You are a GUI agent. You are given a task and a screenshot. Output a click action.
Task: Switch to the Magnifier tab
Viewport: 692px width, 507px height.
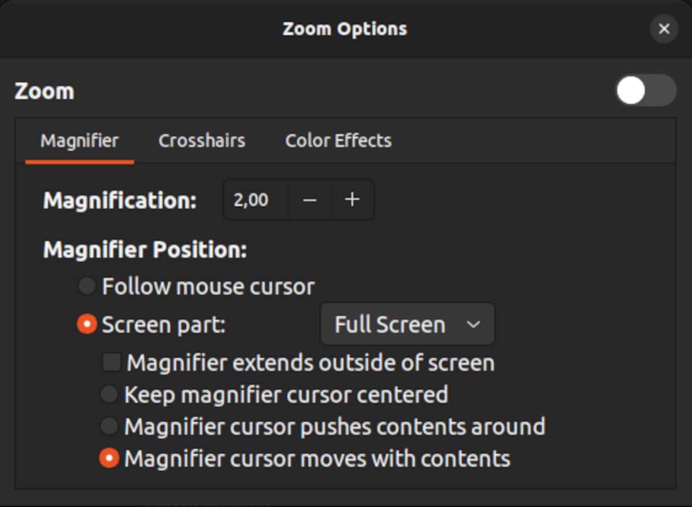(x=80, y=141)
